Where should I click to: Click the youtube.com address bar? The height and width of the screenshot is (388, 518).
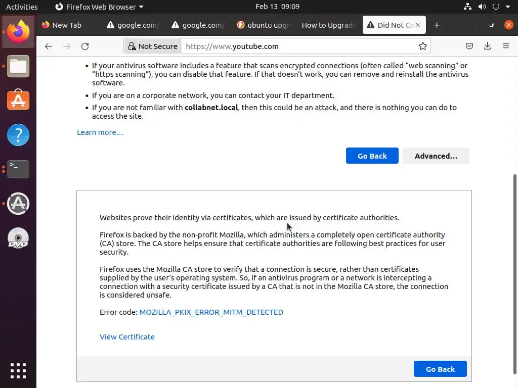pyautogui.click(x=298, y=46)
